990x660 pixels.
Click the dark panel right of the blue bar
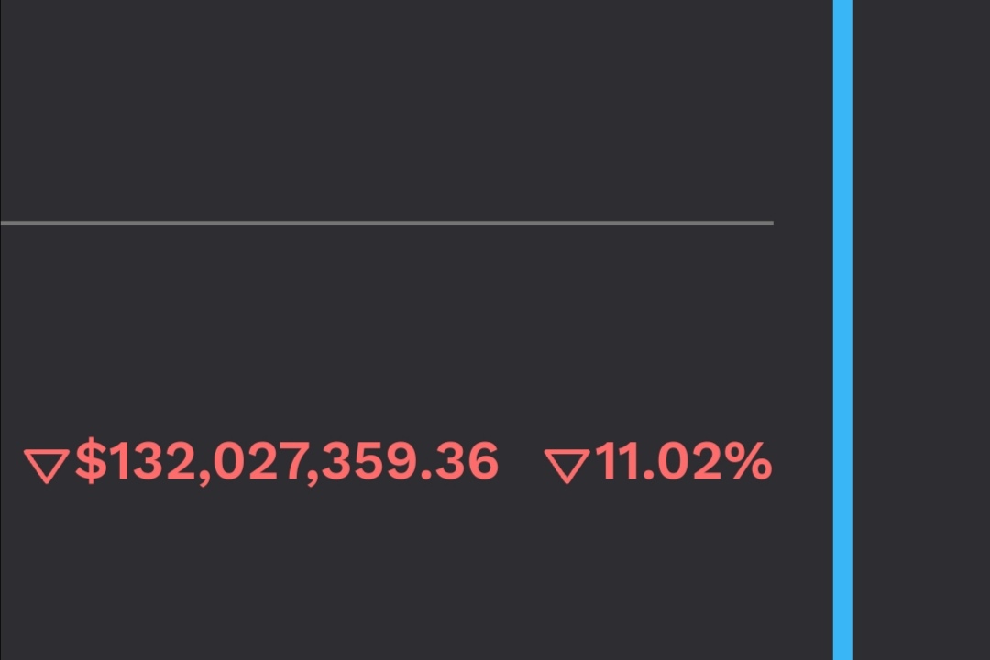921,330
